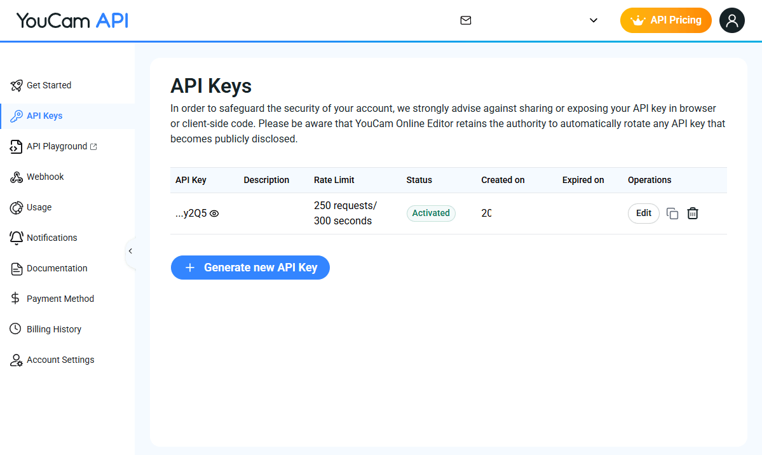The height and width of the screenshot is (455, 762).
Task: Copy the API key using the copy icon
Action: [672, 213]
